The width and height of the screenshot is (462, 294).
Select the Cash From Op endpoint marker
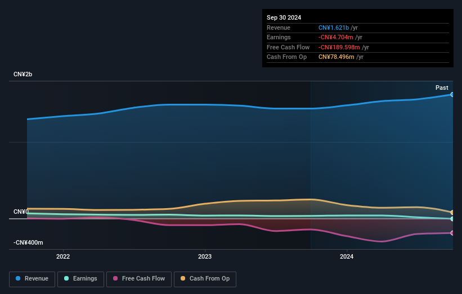[x=452, y=212]
